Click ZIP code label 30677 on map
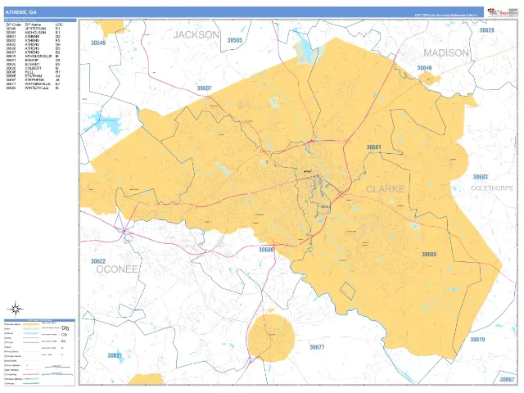 (317, 347)
